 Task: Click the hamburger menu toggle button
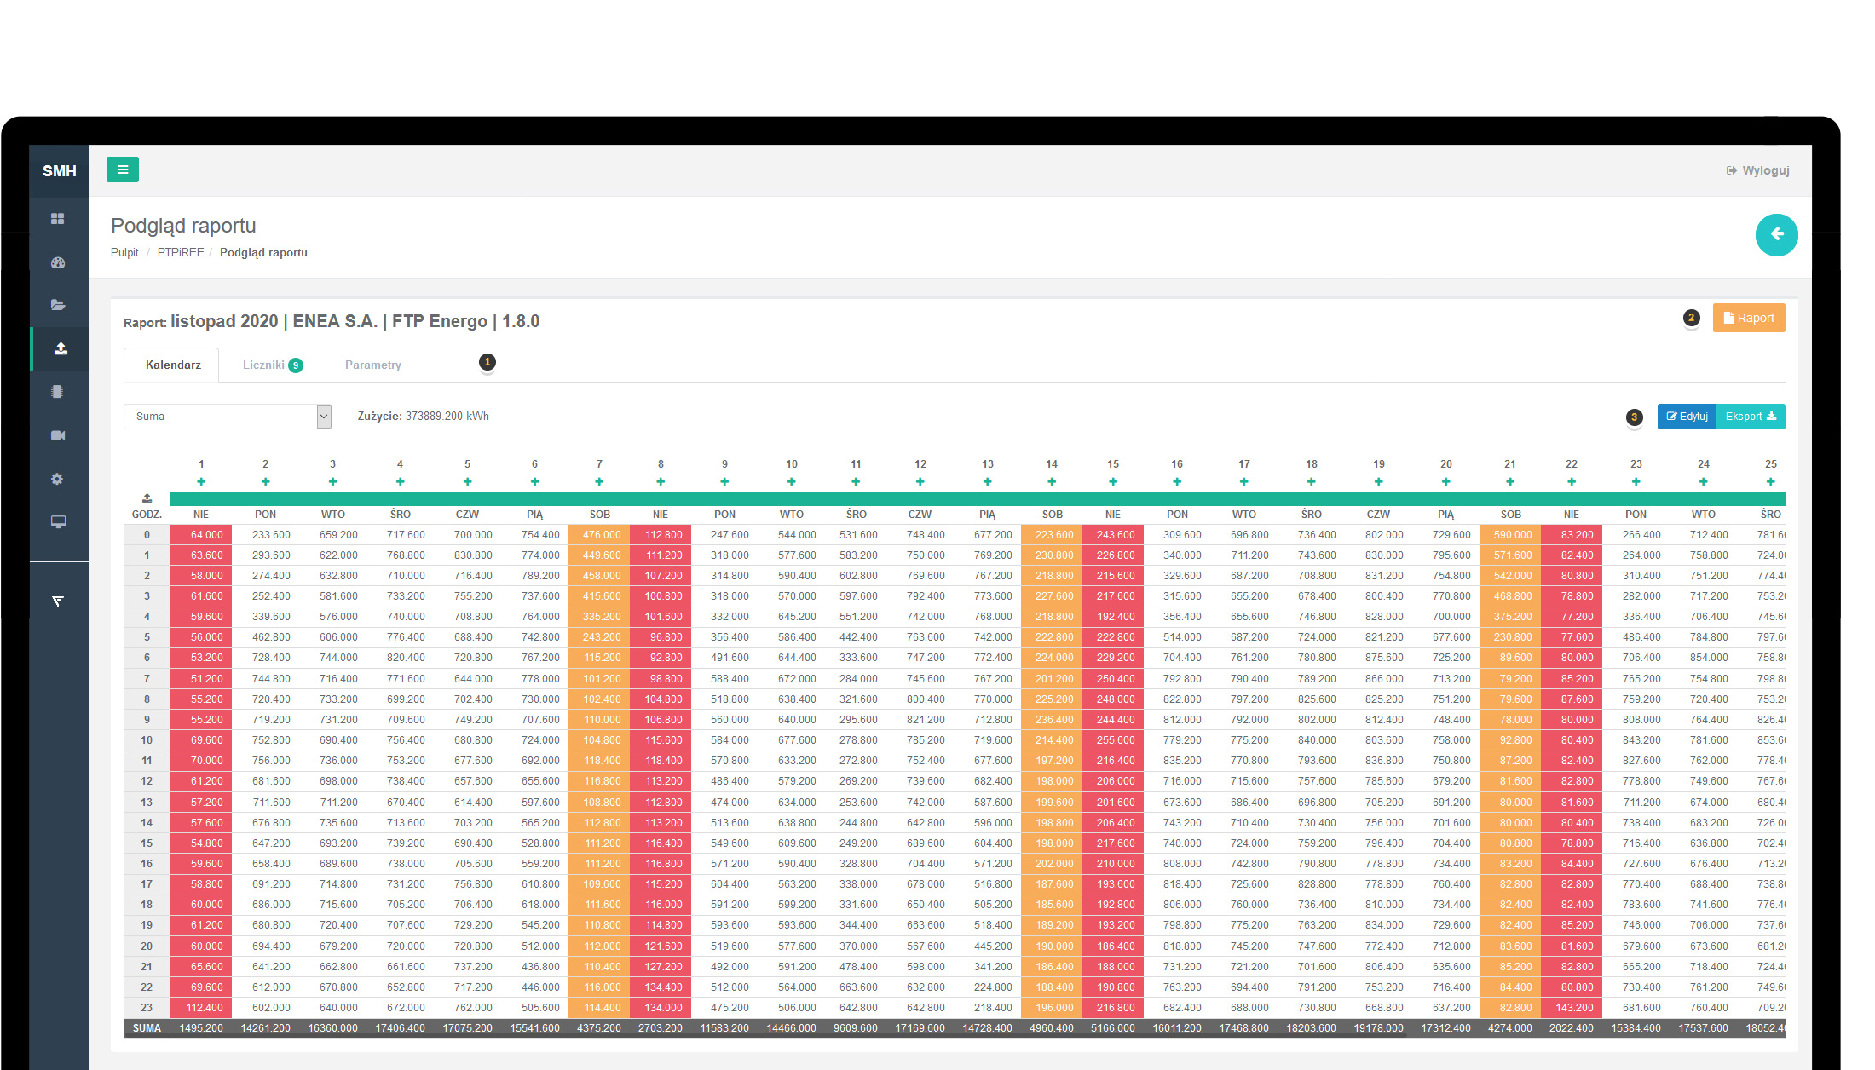[x=122, y=170]
